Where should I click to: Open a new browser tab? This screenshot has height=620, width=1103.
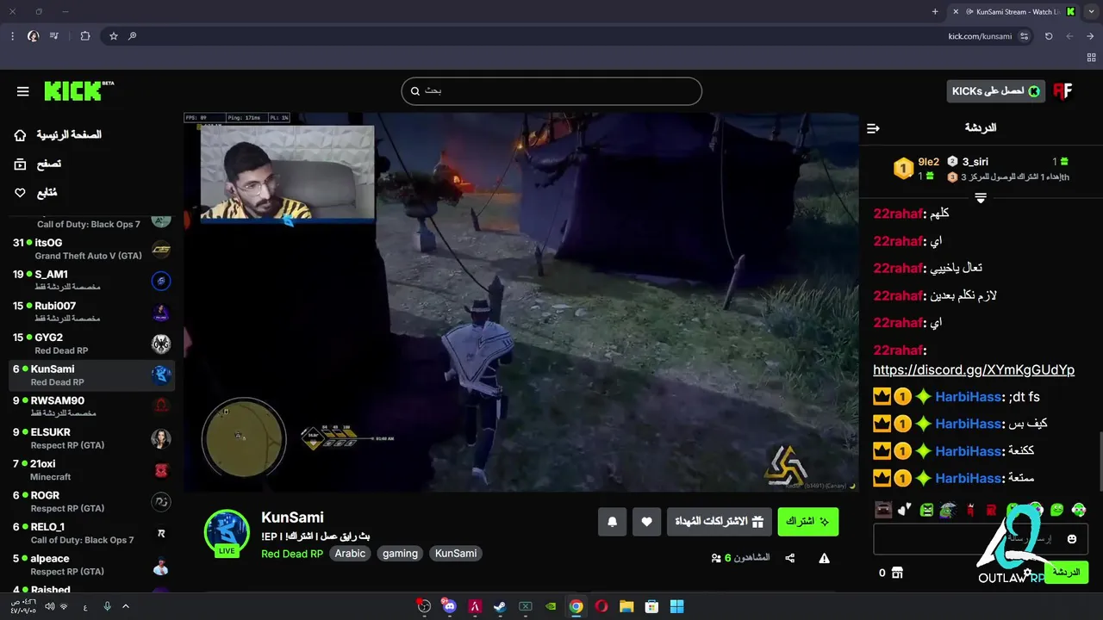tap(935, 11)
